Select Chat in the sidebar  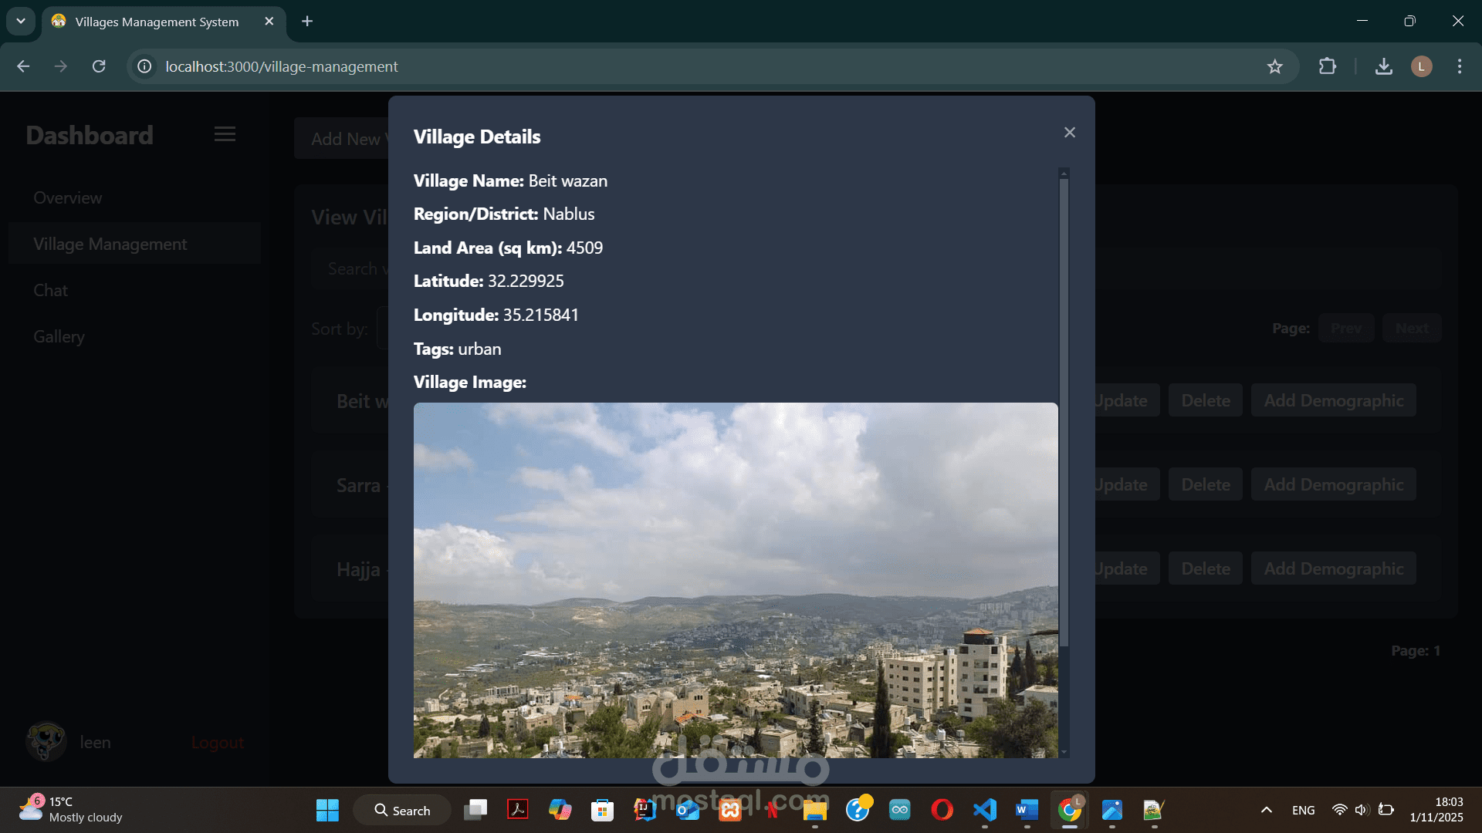[50, 290]
